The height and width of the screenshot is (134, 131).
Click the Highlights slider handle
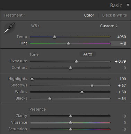tap(32, 79)
